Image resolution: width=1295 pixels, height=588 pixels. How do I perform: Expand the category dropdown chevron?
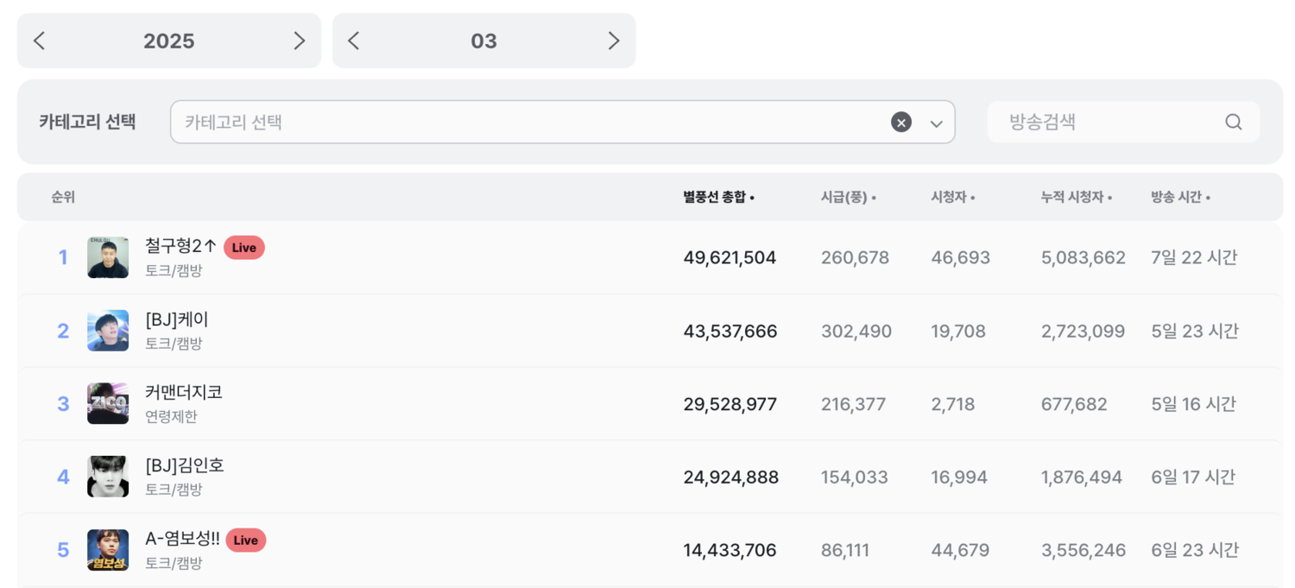936,123
